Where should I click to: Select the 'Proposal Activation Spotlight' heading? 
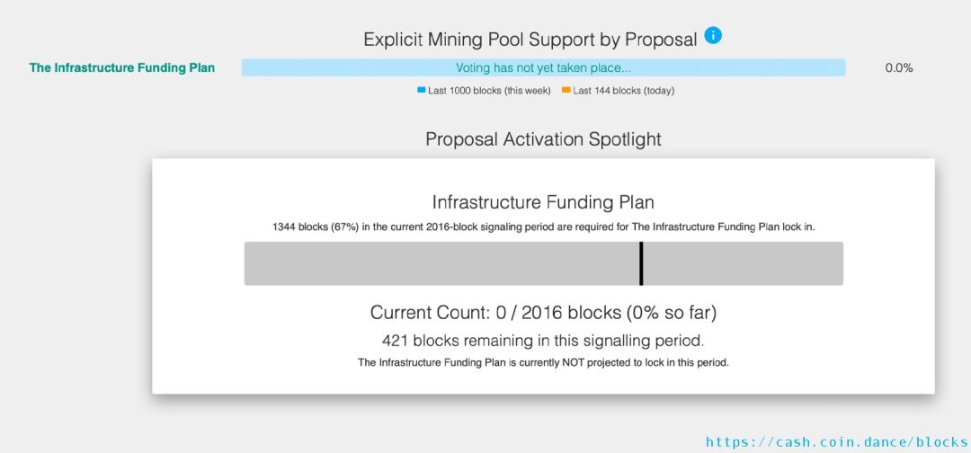click(543, 139)
